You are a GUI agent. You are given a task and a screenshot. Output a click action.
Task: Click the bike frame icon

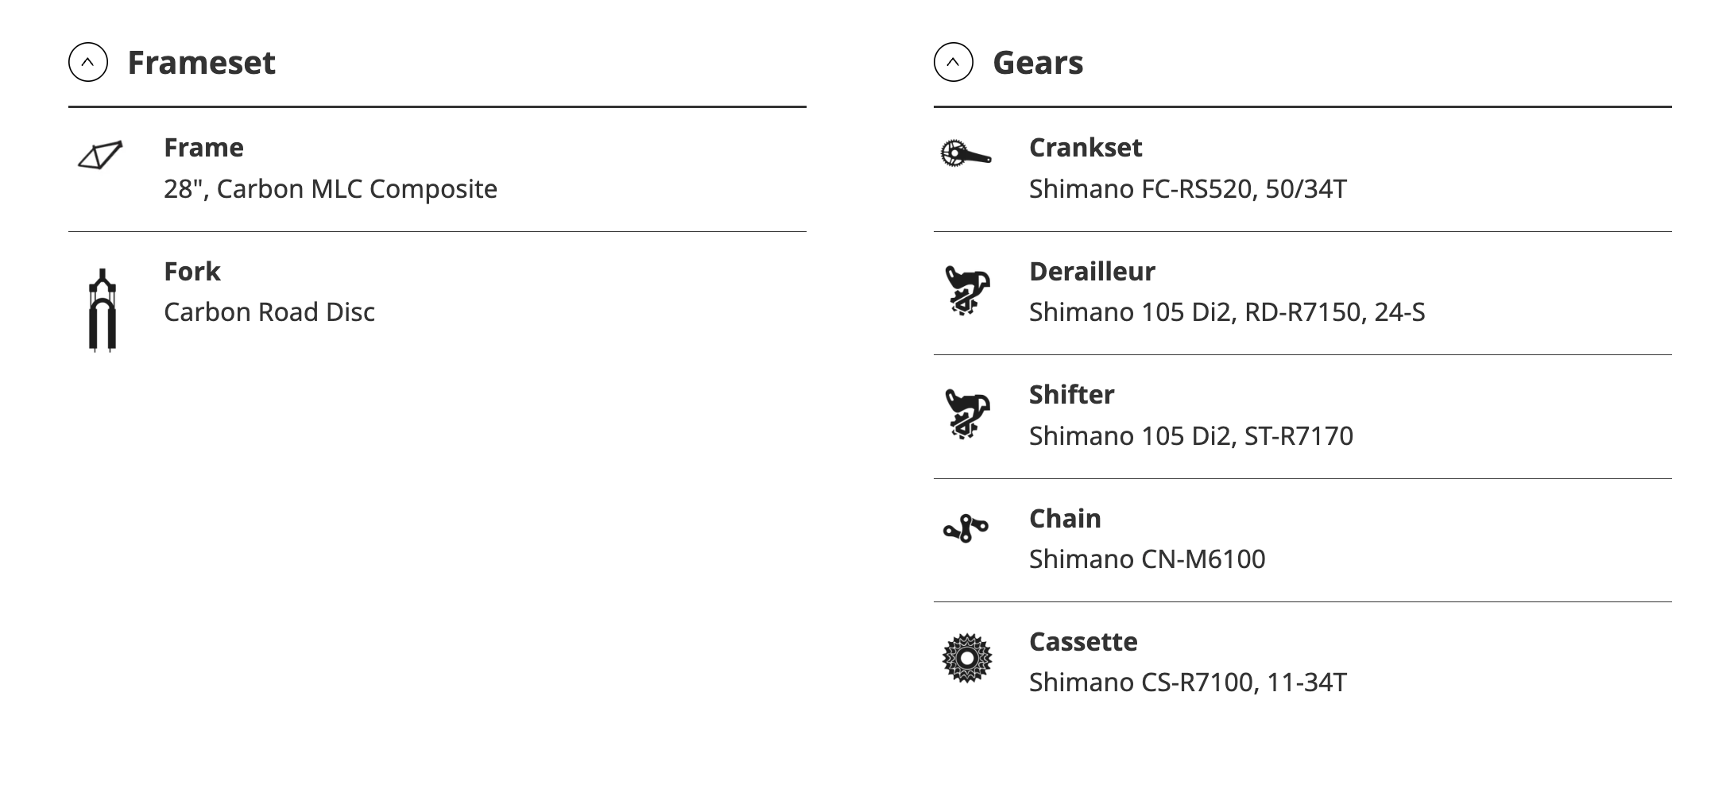[x=101, y=155]
